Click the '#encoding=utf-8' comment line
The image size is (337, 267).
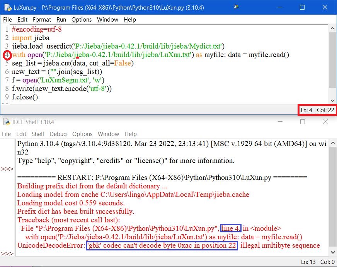(37, 29)
